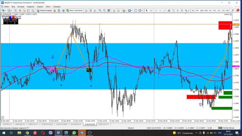The height and width of the screenshot is (136, 242).
Task: Click the ЛОНГ panel button
Action: 14,20
